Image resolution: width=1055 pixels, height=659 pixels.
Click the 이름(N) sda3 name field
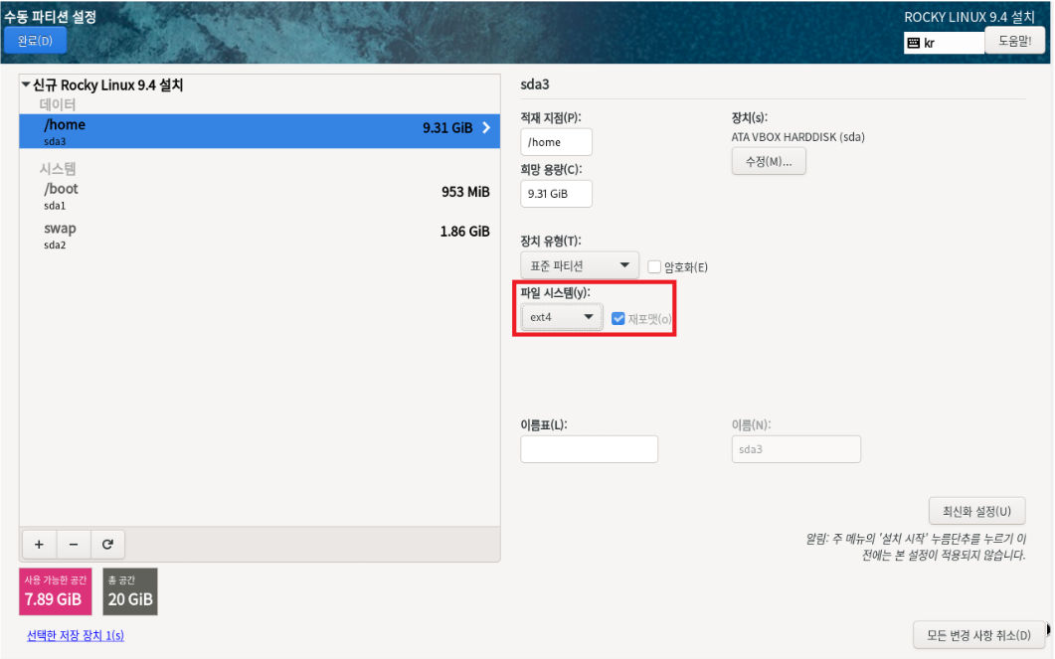coord(795,449)
